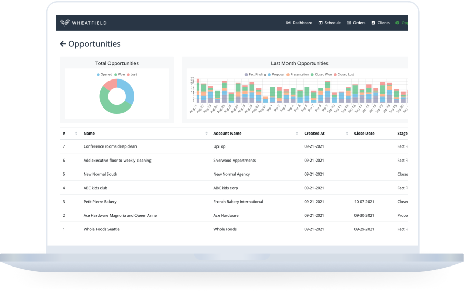The width and height of the screenshot is (464, 293).
Task: Toggle Fact Finding legend in bar chart
Action: pos(255,75)
